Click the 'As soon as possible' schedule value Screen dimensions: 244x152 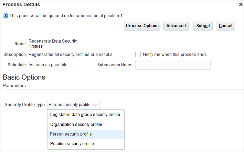point(48,65)
